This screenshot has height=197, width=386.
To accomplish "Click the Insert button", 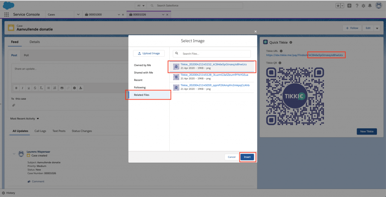I will 247,157.
